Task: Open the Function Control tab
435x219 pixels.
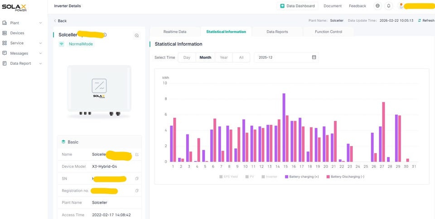Action: tap(329, 32)
